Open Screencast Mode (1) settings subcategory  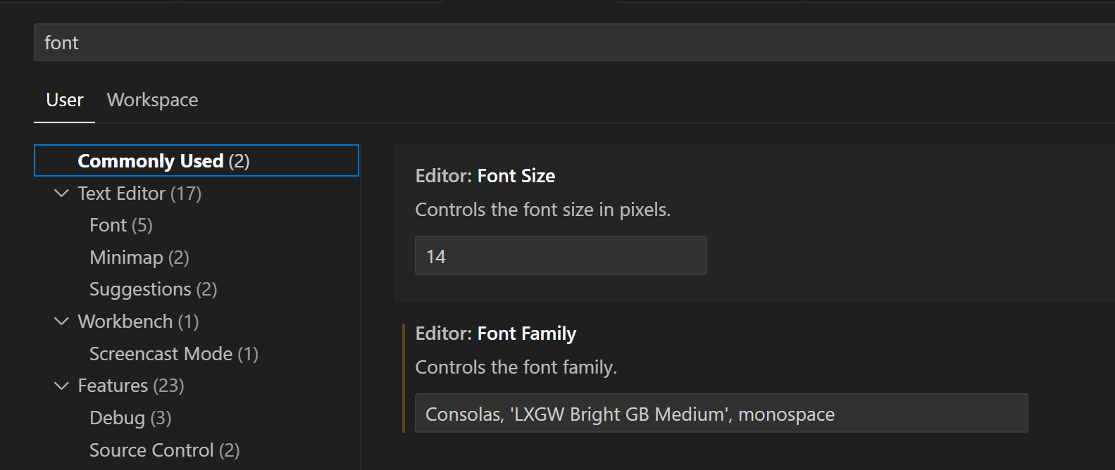click(x=174, y=354)
